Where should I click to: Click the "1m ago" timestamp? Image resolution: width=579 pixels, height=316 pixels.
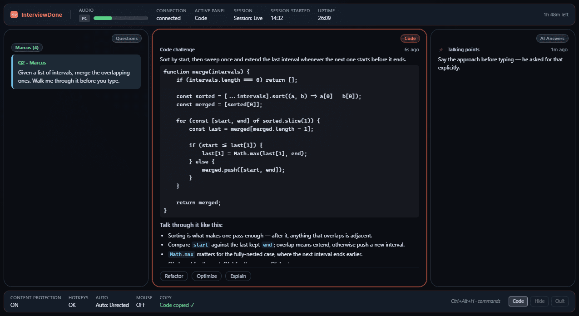(x=559, y=49)
